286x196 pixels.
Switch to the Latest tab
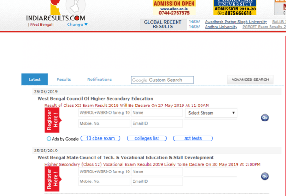[x=35, y=80]
